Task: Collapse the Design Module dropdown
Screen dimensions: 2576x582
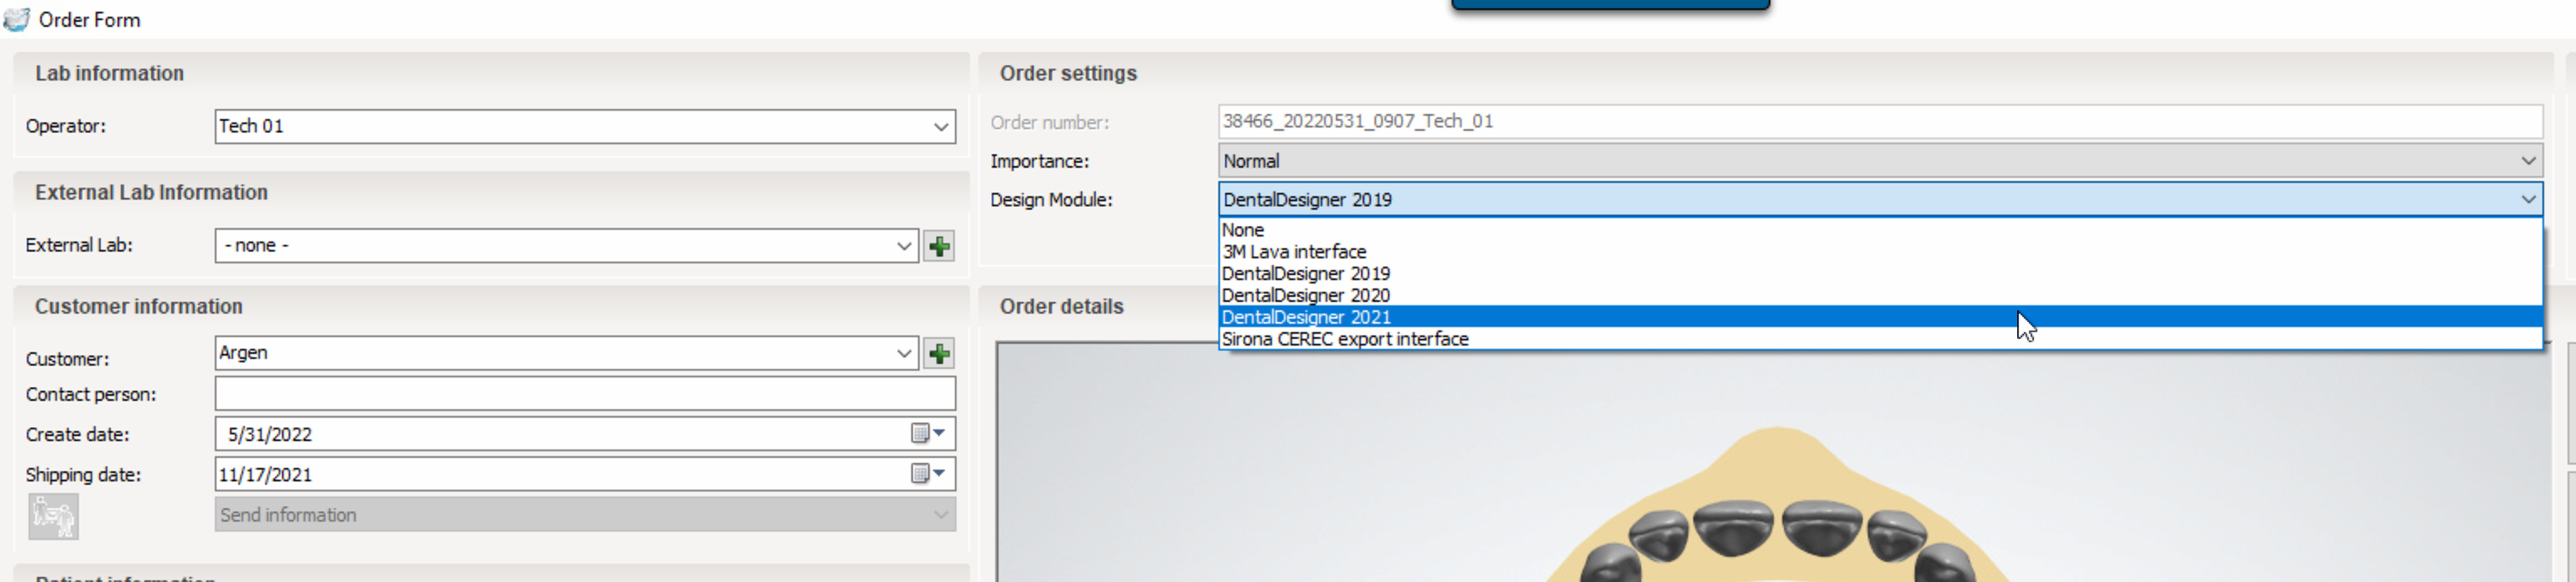Action: [2527, 200]
